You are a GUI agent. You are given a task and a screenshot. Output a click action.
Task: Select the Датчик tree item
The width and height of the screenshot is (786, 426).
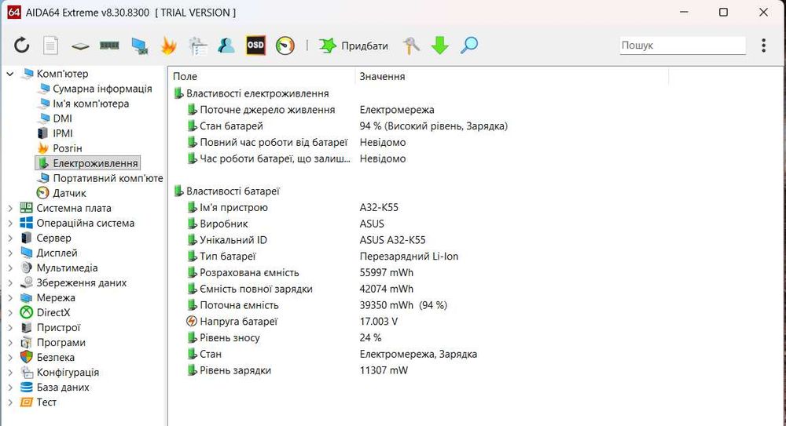coord(69,193)
